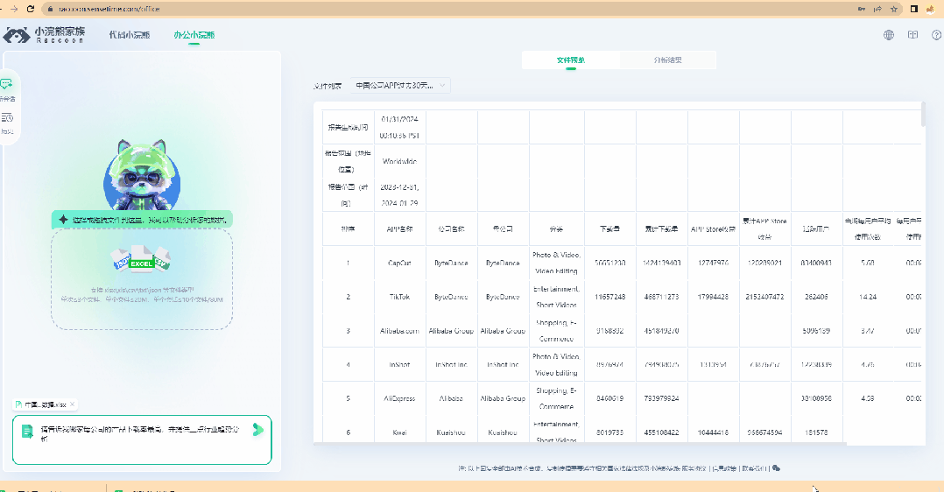Viewport: 944px width, 492px height.
Task: Open the book documentation icon
Action: (x=912, y=35)
